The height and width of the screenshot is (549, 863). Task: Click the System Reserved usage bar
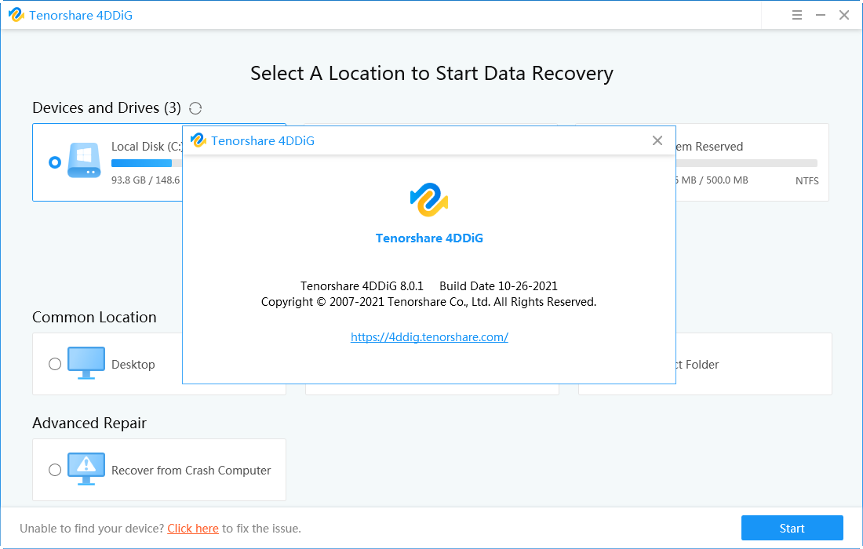(746, 163)
